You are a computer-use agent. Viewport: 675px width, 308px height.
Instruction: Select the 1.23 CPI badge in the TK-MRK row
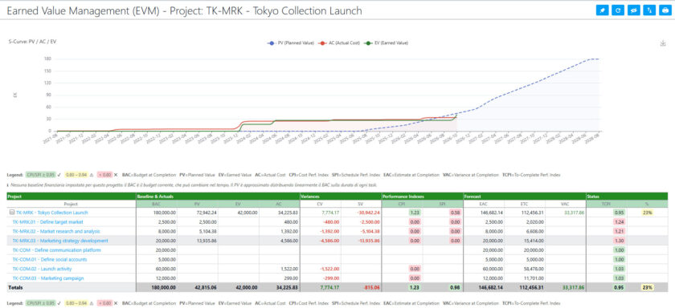click(415, 213)
